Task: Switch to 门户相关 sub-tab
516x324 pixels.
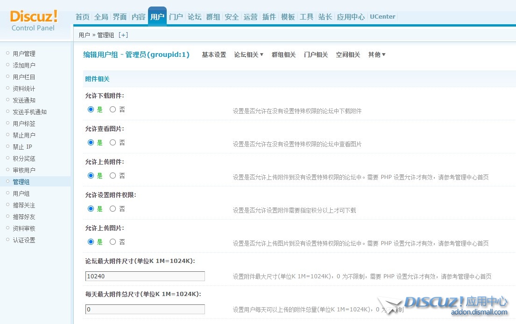Action: point(316,55)
